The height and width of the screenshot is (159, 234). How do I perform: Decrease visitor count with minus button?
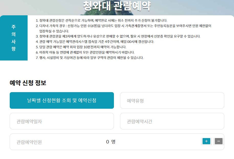tap(219, 141)
